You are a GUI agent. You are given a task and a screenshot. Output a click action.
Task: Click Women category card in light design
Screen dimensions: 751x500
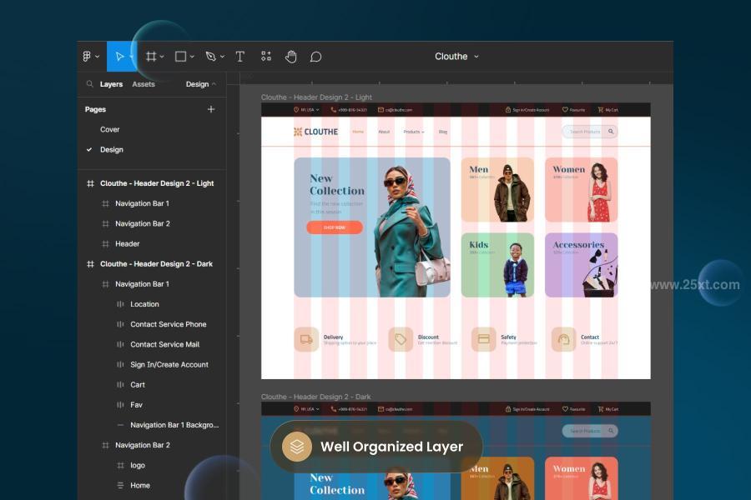[x=581, y=189]
